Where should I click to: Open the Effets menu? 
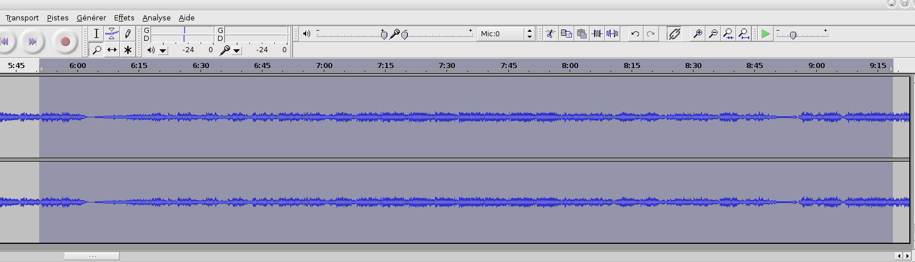(124, 18)
